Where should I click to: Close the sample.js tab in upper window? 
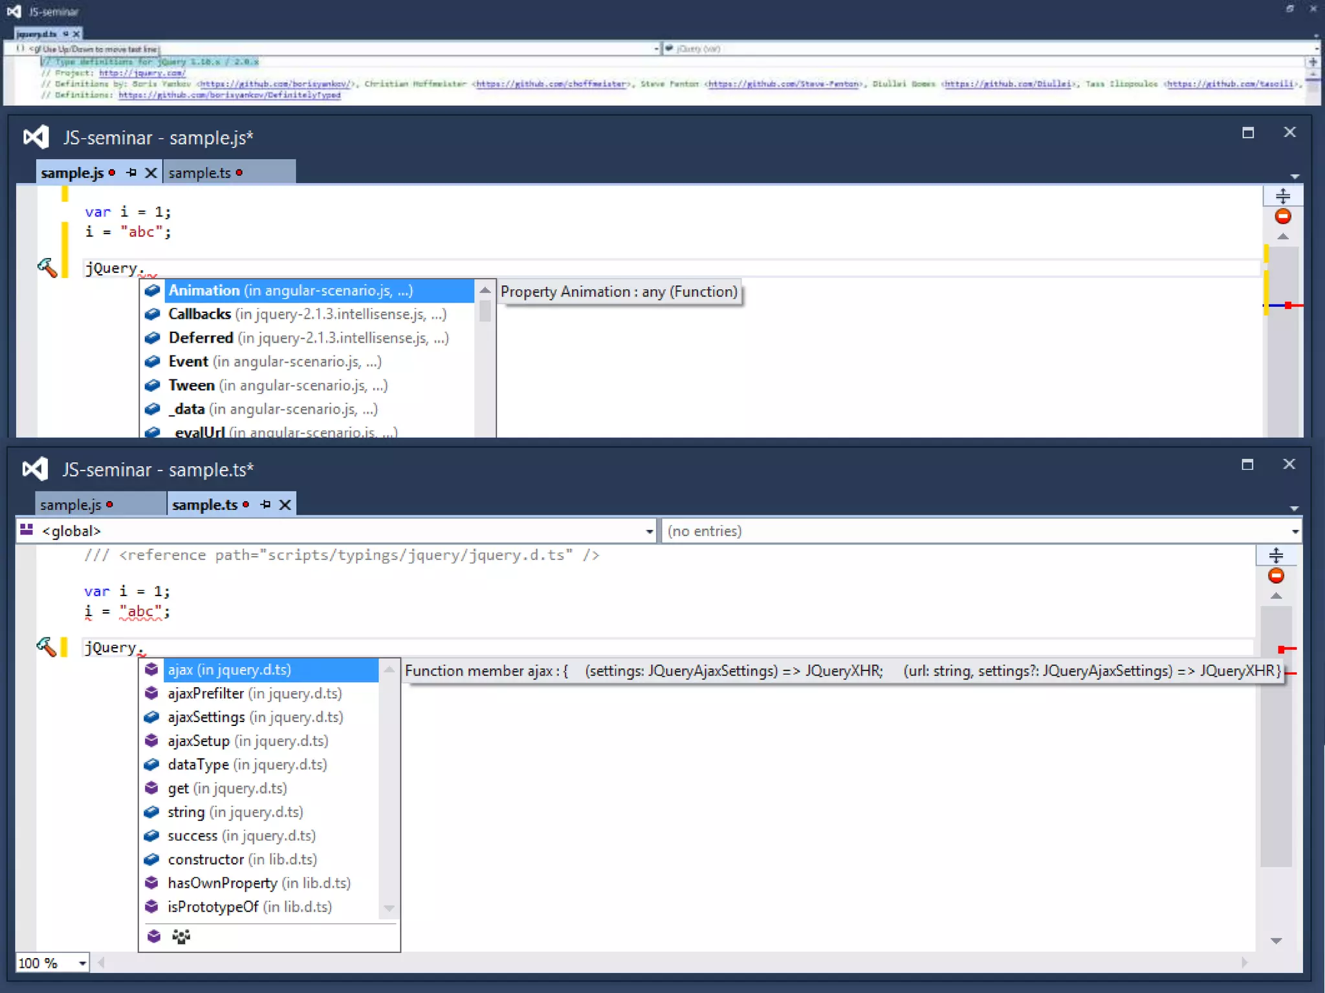151,173
